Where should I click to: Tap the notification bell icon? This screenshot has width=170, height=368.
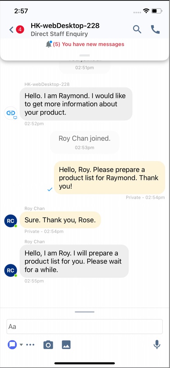tap(49, 44)
